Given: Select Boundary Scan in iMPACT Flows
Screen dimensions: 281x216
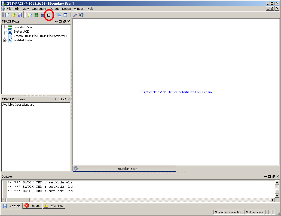Looking at the screenshot, I should click(23, 27).
